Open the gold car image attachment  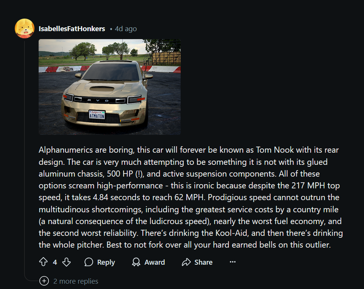coord(109,87)
